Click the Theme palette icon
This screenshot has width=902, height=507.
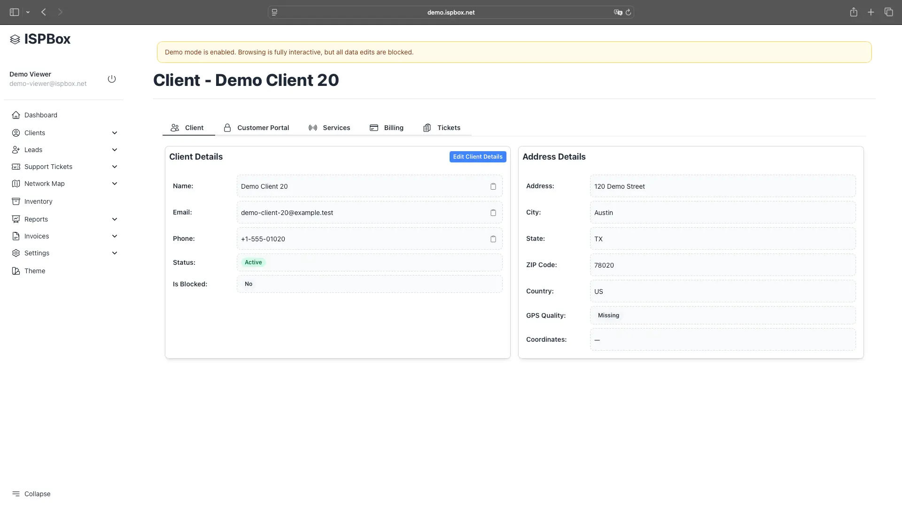pos(16,271)
